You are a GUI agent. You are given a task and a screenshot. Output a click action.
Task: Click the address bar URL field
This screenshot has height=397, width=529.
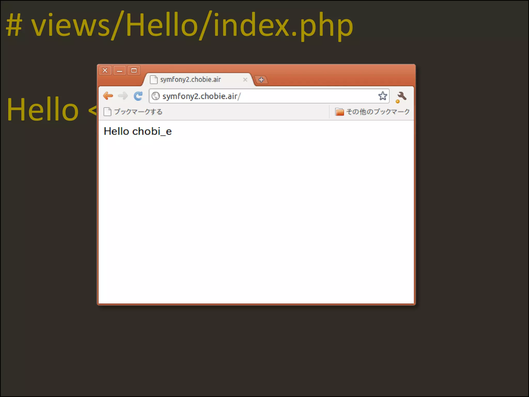pos(269,96)
